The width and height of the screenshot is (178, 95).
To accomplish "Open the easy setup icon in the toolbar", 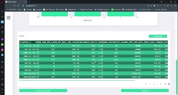I will coord(175,6).
